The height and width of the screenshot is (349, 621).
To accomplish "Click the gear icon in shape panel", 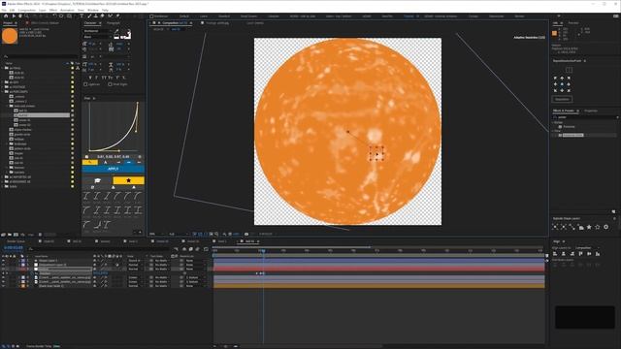I will [x=605, y=227].
